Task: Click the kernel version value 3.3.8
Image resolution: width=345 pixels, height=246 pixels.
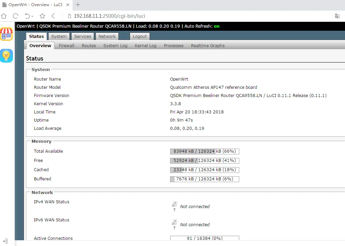Action: pos(175,104)
